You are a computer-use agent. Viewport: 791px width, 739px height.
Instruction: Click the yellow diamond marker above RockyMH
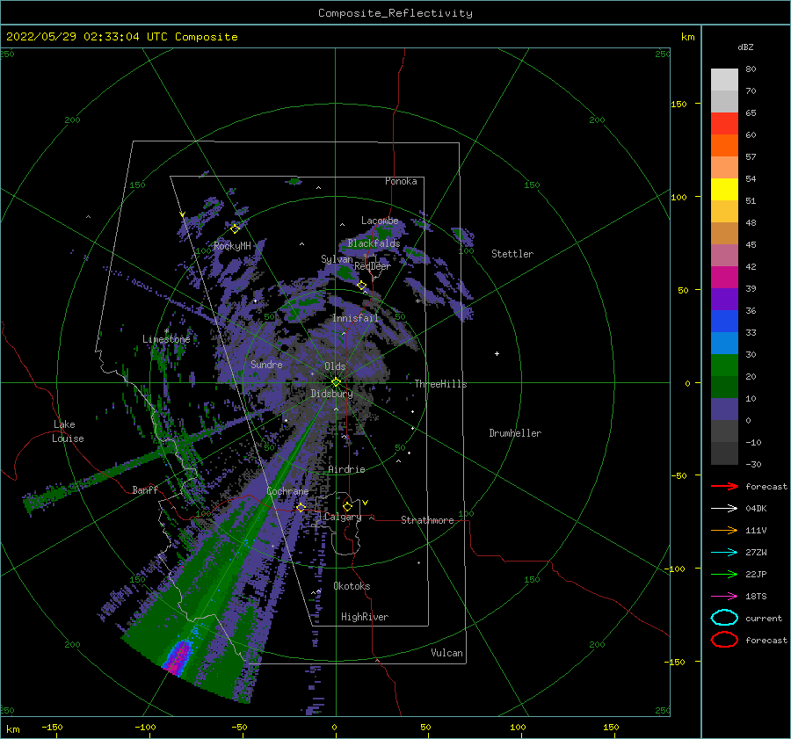pyautogui.click(x=235, y=229)
